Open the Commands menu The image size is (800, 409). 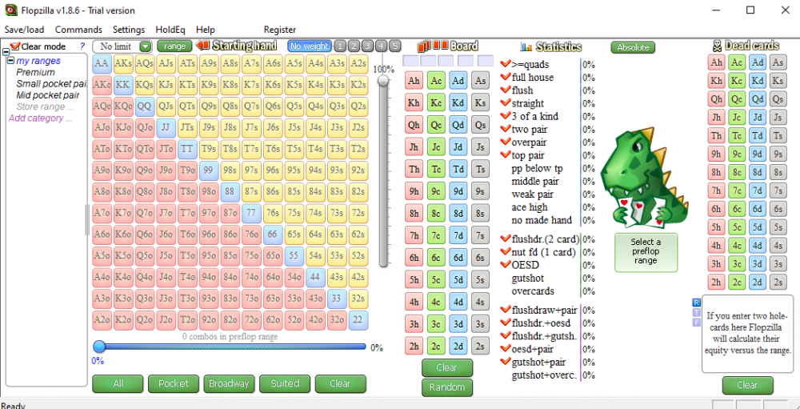pyautogui.click(x=78, y=30)
